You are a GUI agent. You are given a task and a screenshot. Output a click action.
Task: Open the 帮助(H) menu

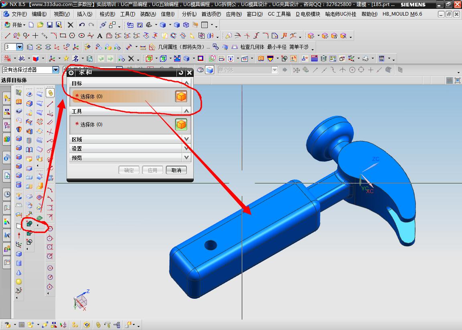(369, 14)
